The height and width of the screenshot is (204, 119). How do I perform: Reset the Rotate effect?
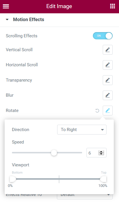click(97, 111)
